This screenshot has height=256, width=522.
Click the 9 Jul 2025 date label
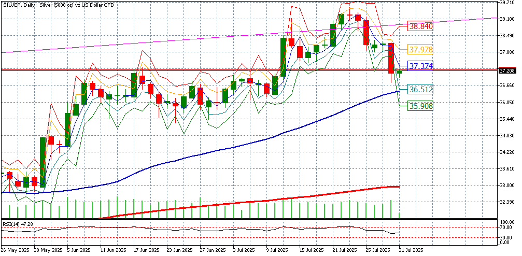point(277,250)
